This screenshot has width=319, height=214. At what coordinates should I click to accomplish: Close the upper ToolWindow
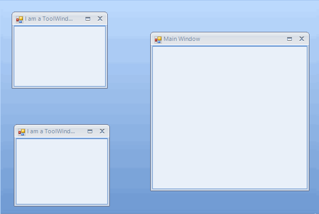[100, 19]
